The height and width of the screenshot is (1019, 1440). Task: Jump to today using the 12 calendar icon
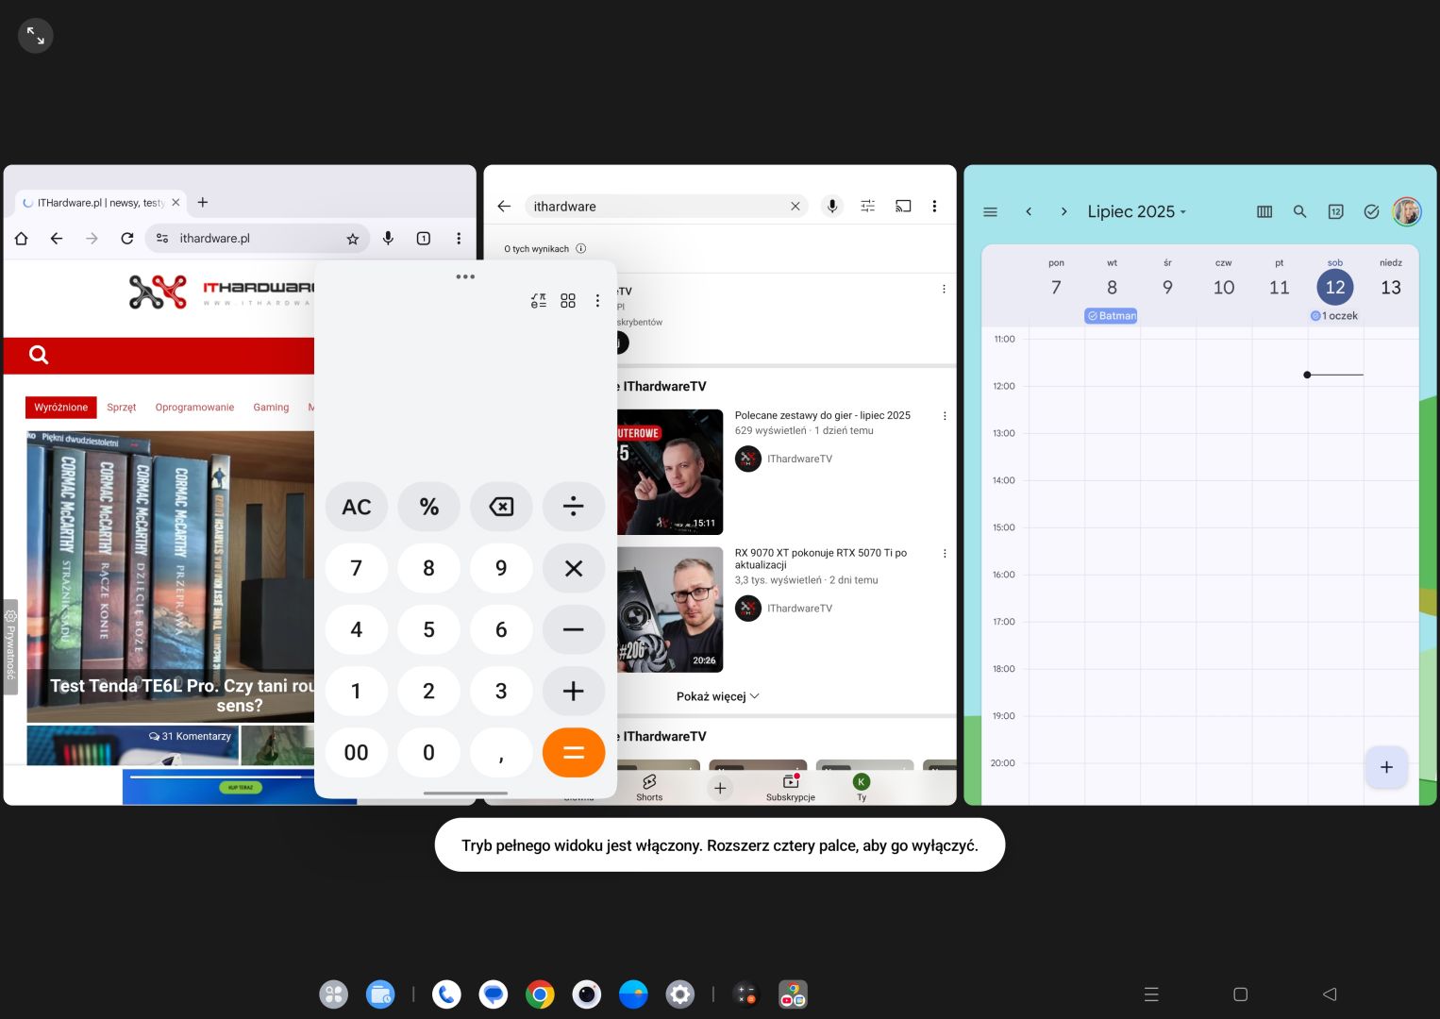coord(1336,211)
